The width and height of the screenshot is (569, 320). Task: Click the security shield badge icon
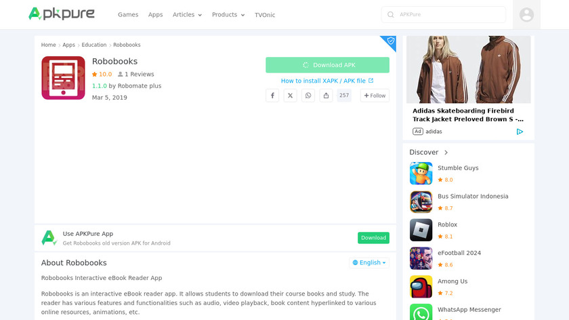coord(390,41)
